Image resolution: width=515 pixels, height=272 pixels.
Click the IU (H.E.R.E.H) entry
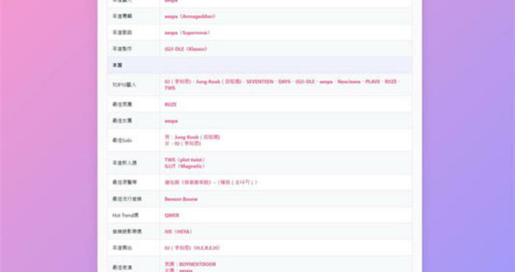pos(192,248)
